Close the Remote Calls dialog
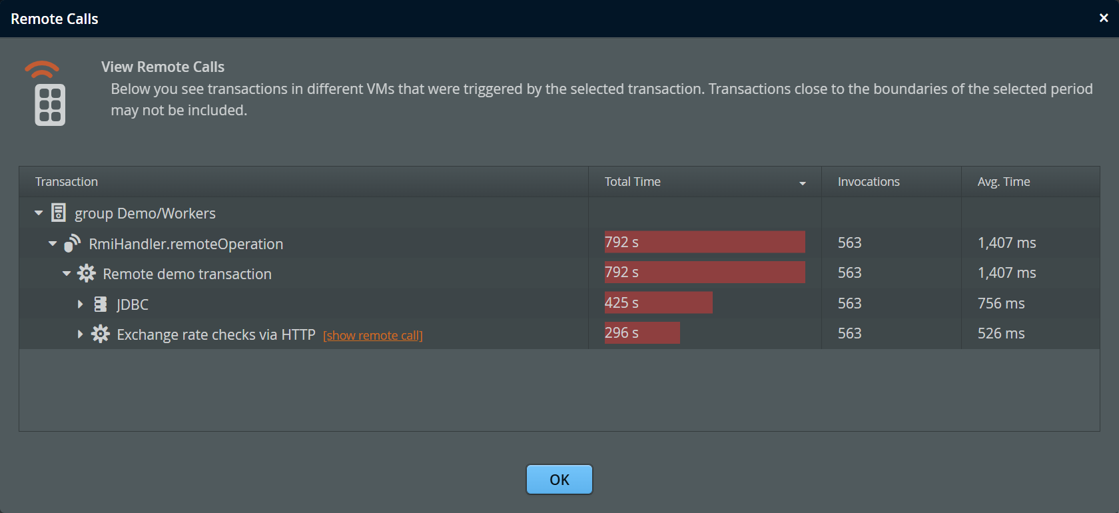Screen dimensions: 1119x513 (x=1104, y=18)
